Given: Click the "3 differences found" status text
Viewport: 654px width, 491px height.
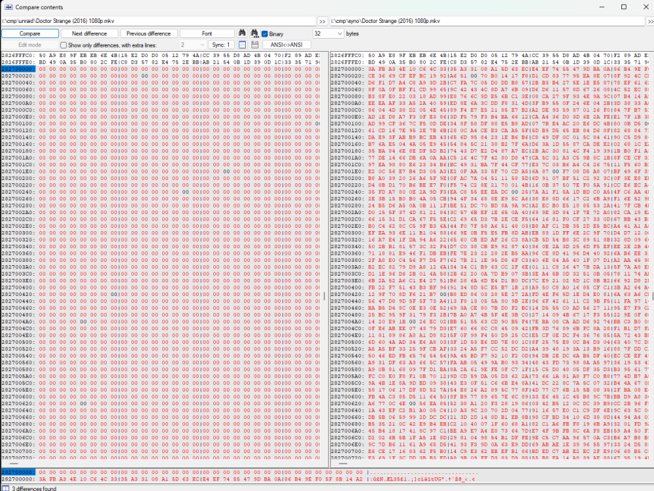Looking at the screenshot, I should coord(34,488).
